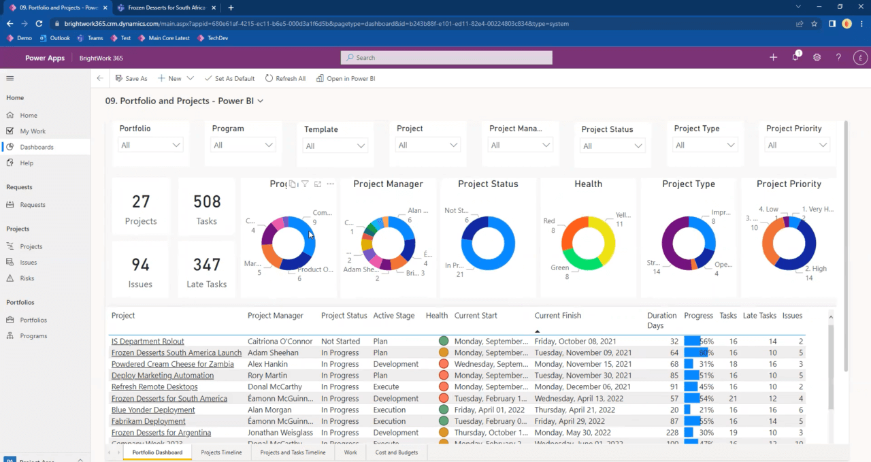Copy the Project donut chart visual
Image resolution: width=871 pixels, height=462 pixels.
click(x=293, y=184)
